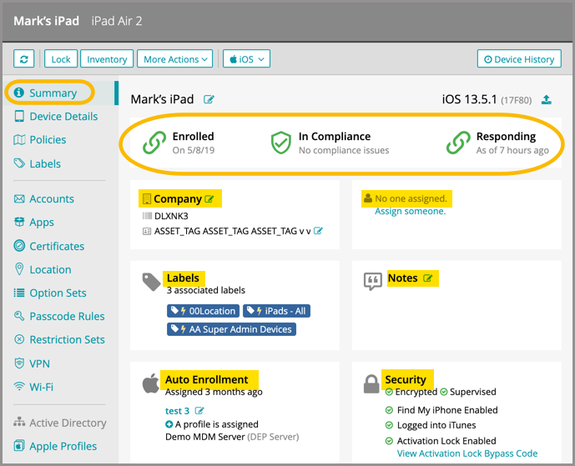Edit the asset tag pencil icon
The image size is (575, 466).
pyautogui.click(x=318, y=231)
